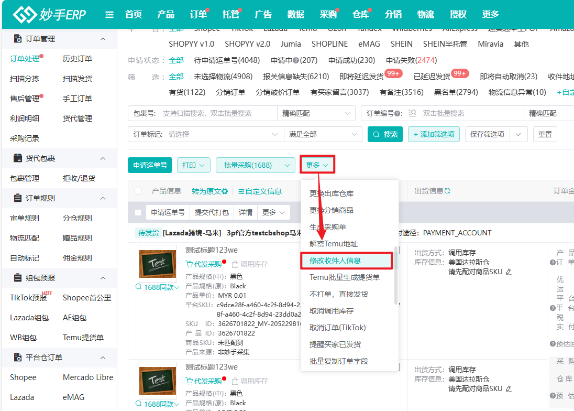The width and height of the screenshot is (574, 411).
Task: Click the first product chalkboard thumbnail
Action: (x=158, y=264)
